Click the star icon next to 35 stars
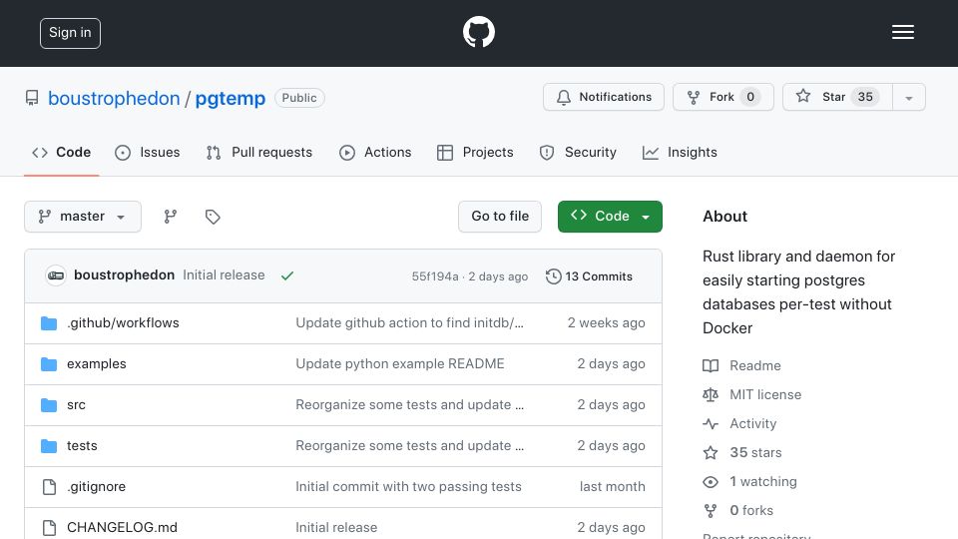The width and height of the screenshot is (958, 539). coord(711,453)
